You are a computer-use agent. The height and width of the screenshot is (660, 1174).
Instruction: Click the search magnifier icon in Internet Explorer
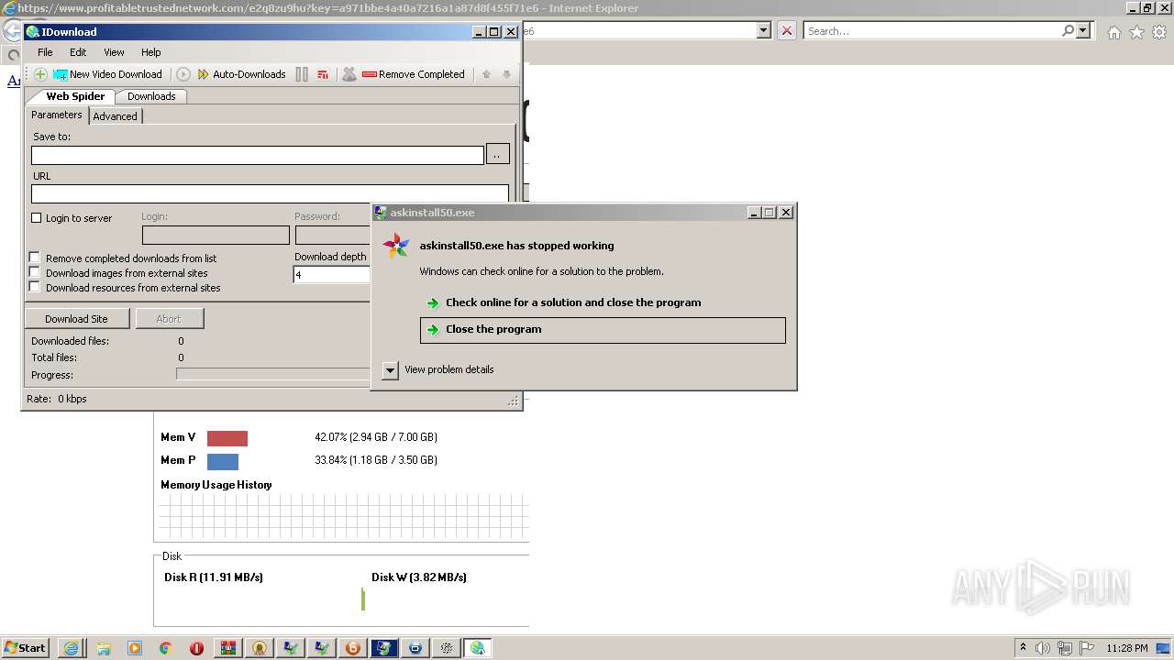(1068, 30)
